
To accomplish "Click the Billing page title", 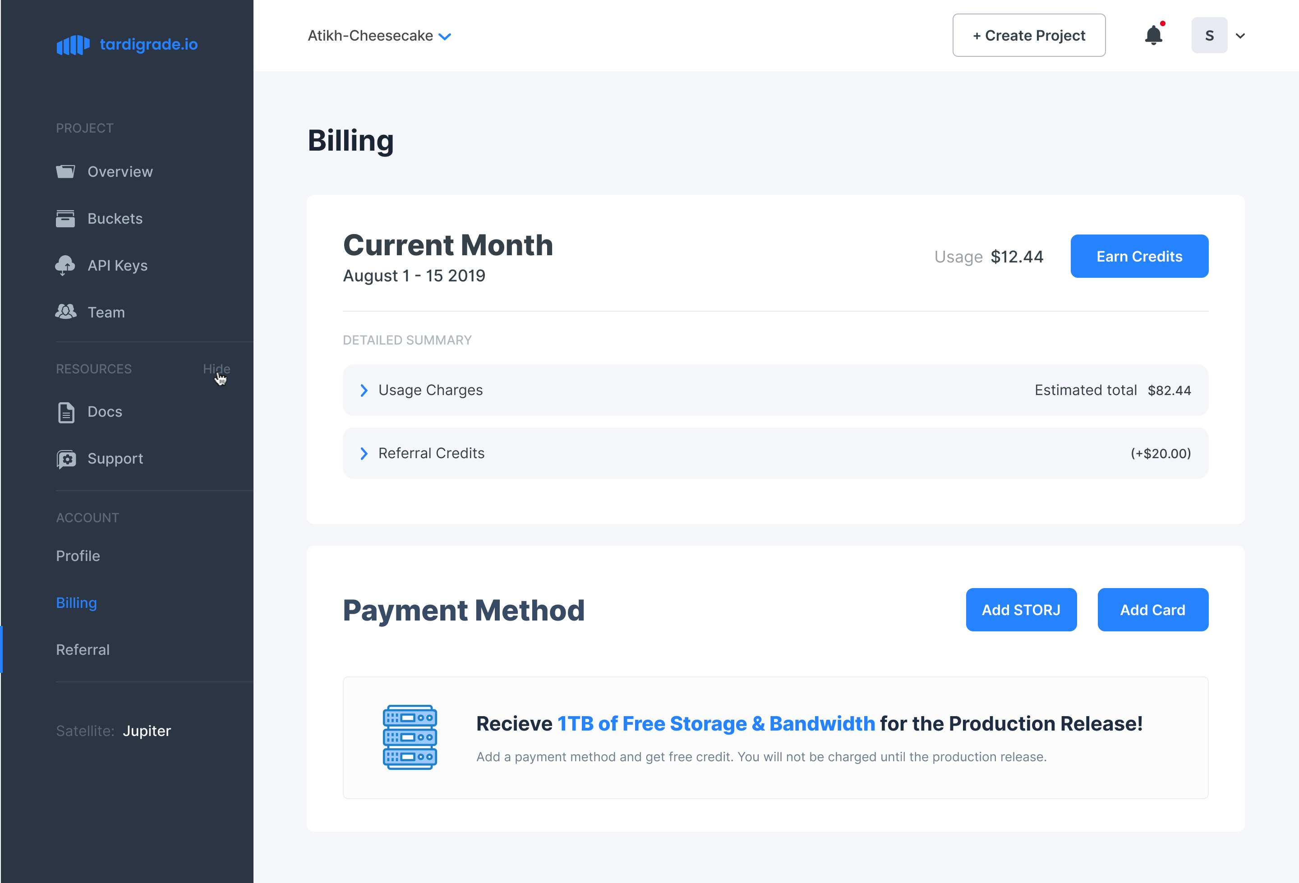I will 351,141.
